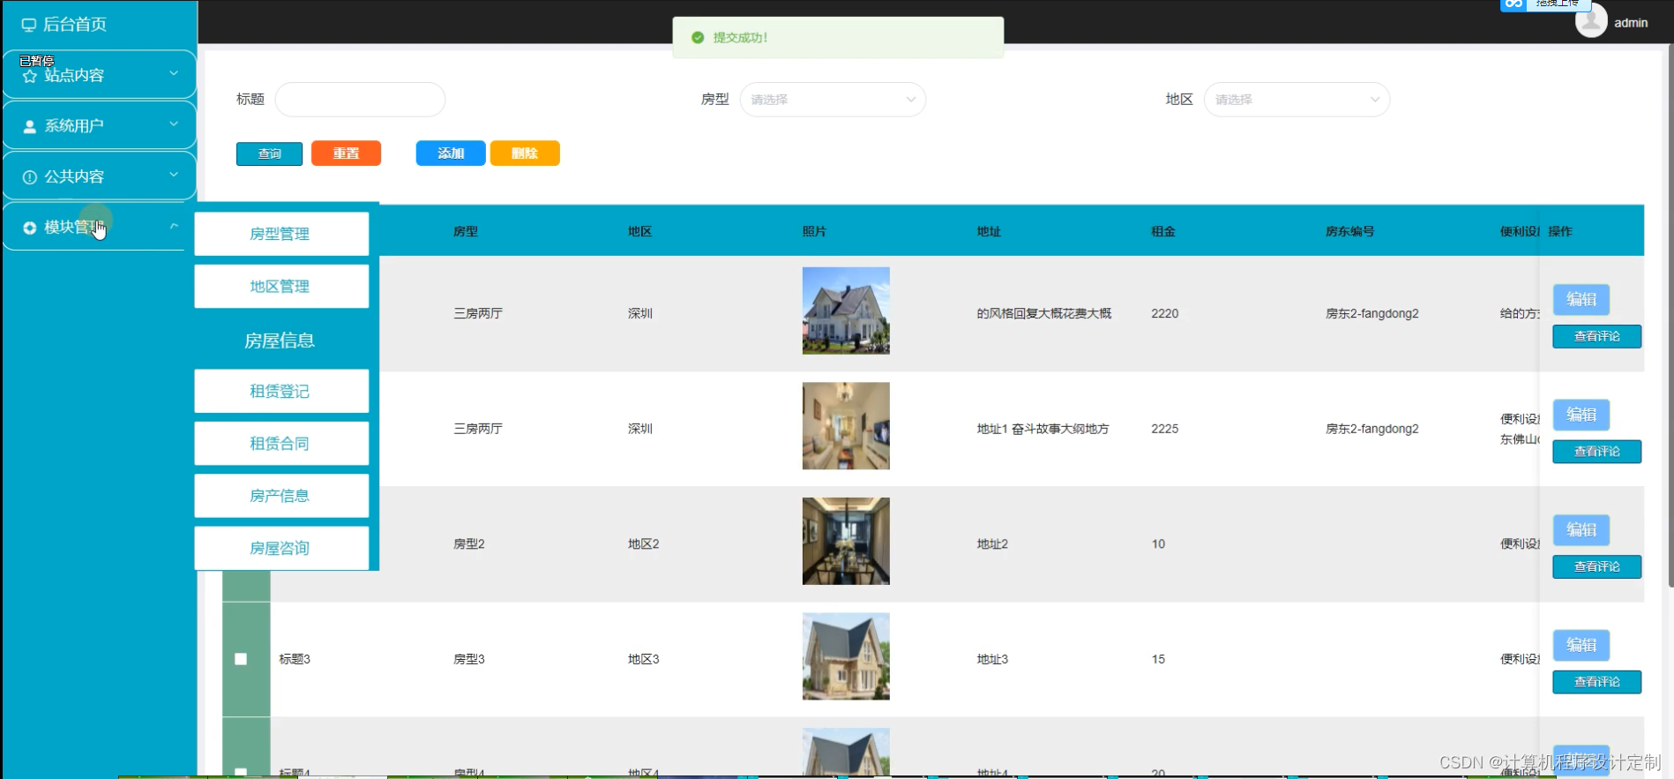Click the 房型 column header

click(466, 232)
